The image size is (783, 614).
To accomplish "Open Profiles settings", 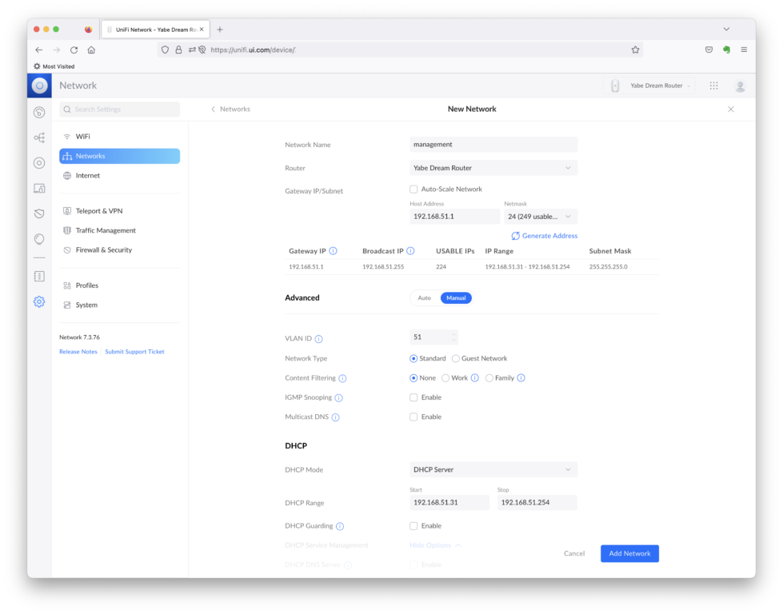I will point(119,285).
